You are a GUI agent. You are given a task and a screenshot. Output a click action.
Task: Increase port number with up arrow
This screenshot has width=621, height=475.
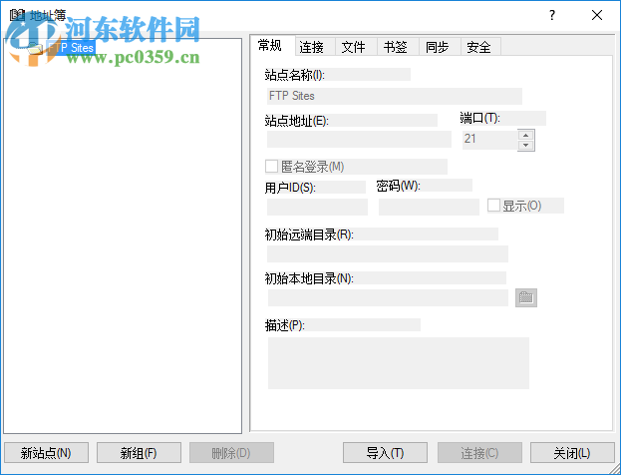click(526, 135)
